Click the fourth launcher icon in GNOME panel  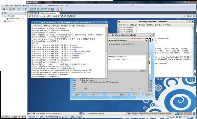[71, 16]
